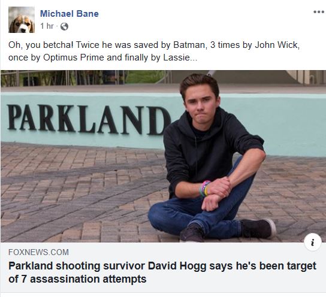The width and height of the screenshot is (326, 297).
Task: Click the "Lassie..." ending of the post
Action: click(x=180, y=57)
